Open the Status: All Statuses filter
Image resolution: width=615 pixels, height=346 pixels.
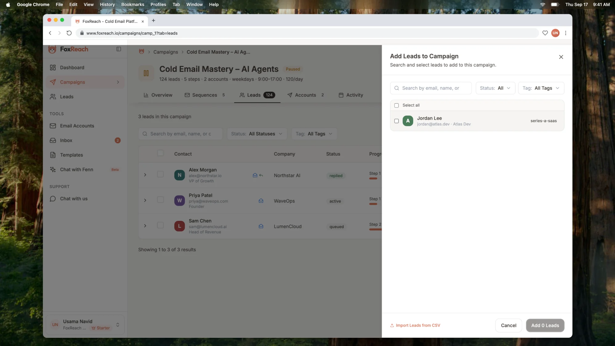point(257,134)
